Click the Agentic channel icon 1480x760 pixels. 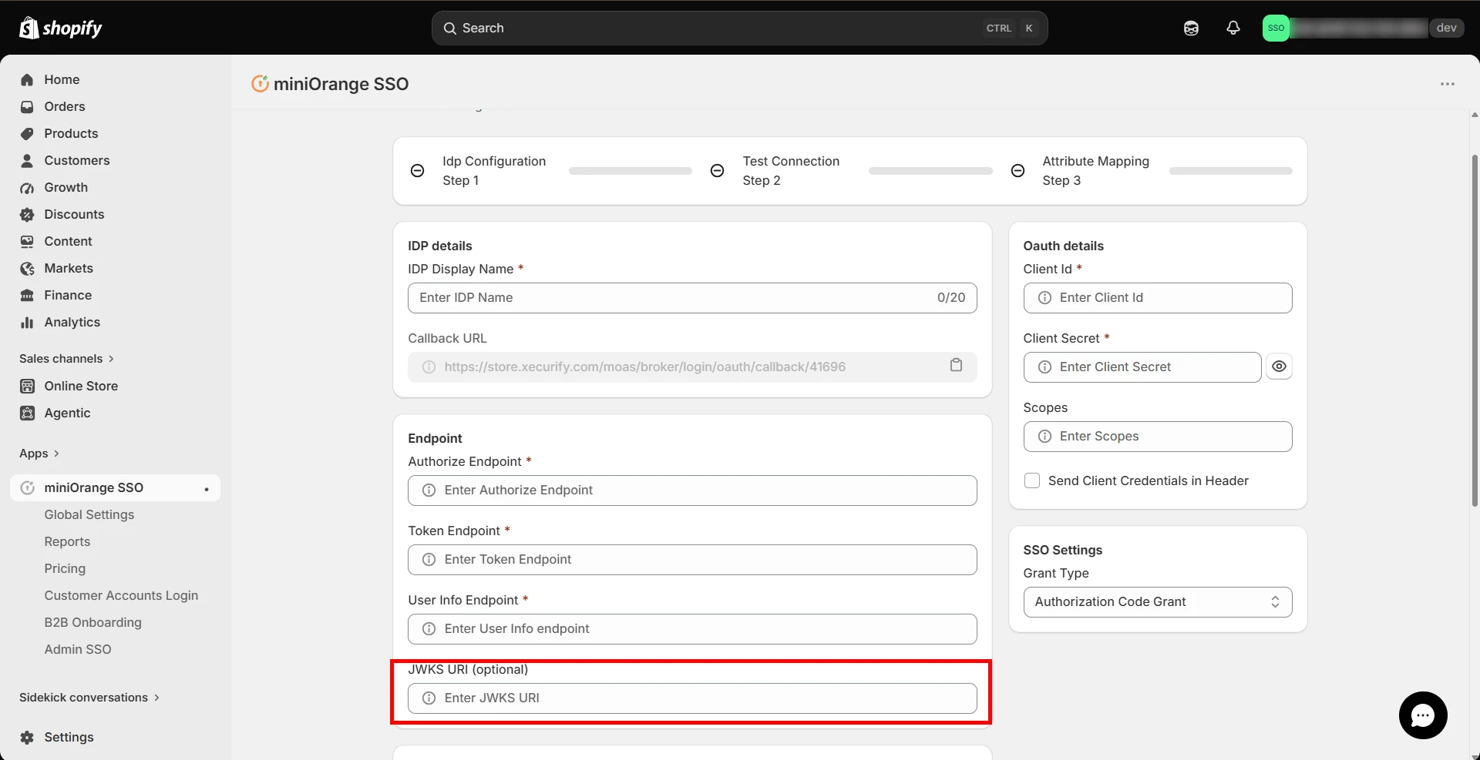point(27,413)
